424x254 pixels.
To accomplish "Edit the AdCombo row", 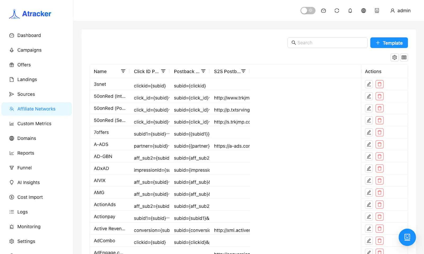I will pos(369,240).
